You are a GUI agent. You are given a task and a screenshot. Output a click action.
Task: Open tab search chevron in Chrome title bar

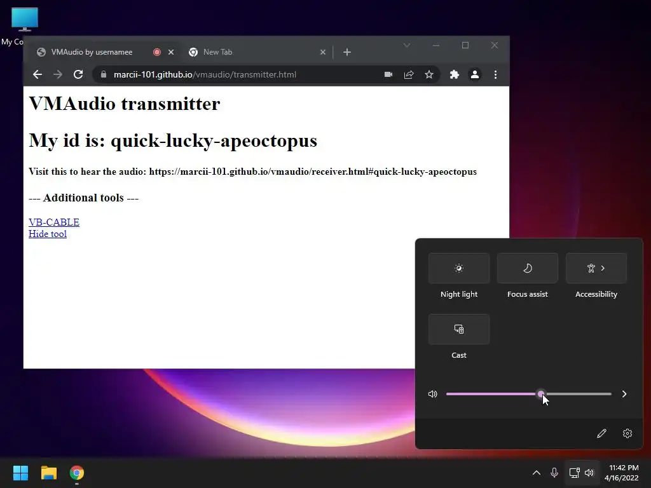pyautogui.click(x=406, y=45)
